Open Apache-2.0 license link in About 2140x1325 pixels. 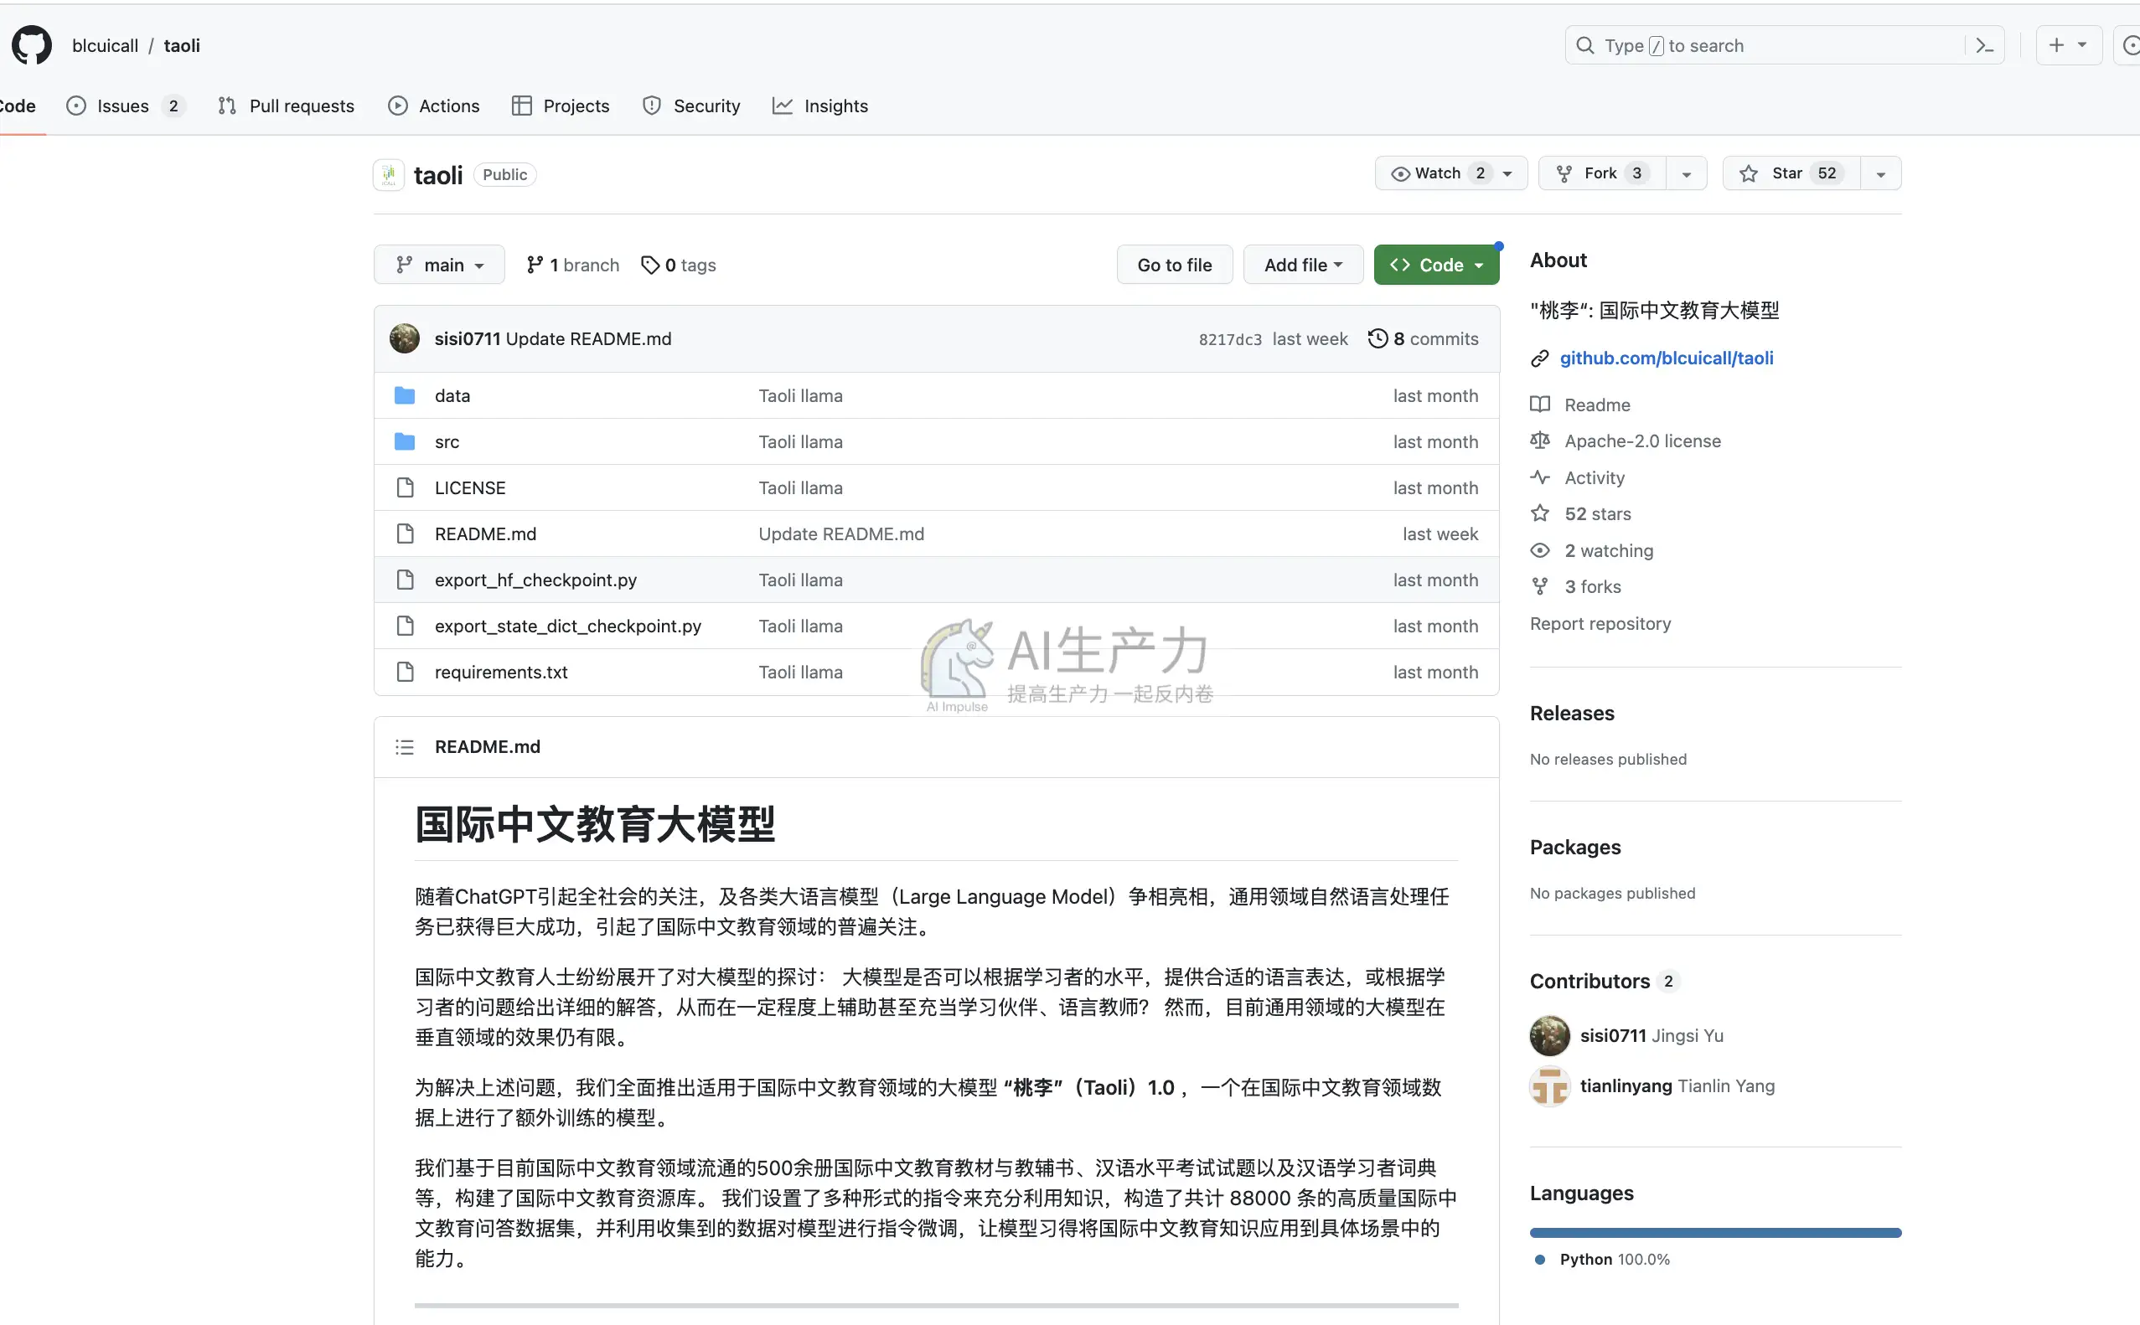coord(1625,441)
